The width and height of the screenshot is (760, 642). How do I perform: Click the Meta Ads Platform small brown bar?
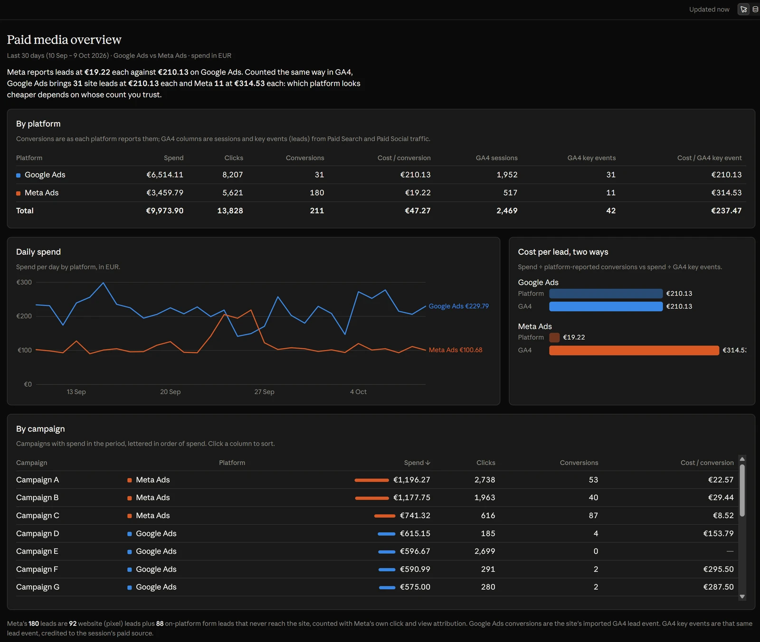(554, 337)
